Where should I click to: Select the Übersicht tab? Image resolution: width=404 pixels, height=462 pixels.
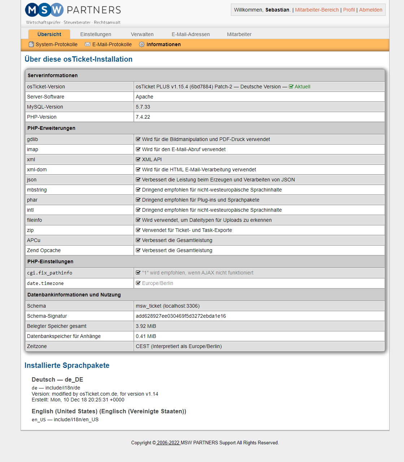49,34
